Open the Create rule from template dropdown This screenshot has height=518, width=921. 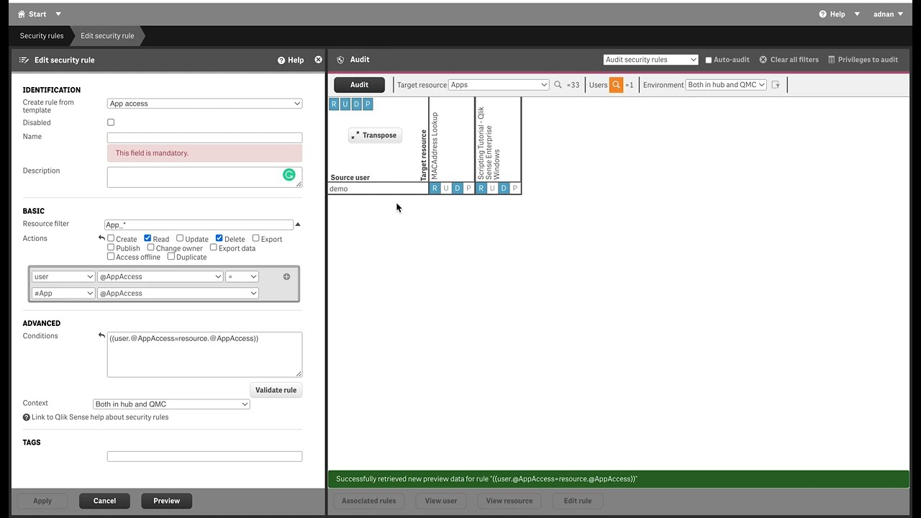(x=204, y=104)
